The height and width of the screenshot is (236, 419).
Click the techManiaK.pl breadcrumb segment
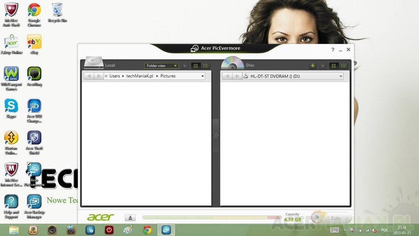[x=140, y=76]
